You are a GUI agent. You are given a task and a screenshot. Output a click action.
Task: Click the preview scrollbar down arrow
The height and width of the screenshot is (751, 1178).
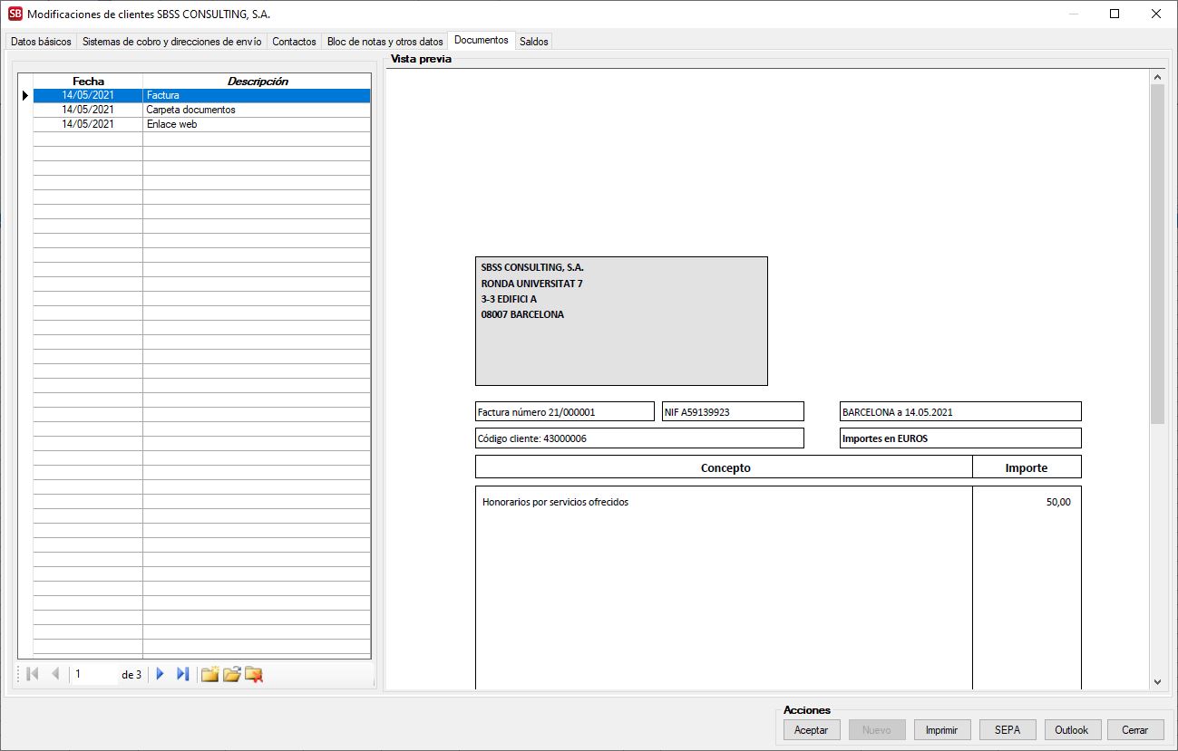coord(1157,681)
